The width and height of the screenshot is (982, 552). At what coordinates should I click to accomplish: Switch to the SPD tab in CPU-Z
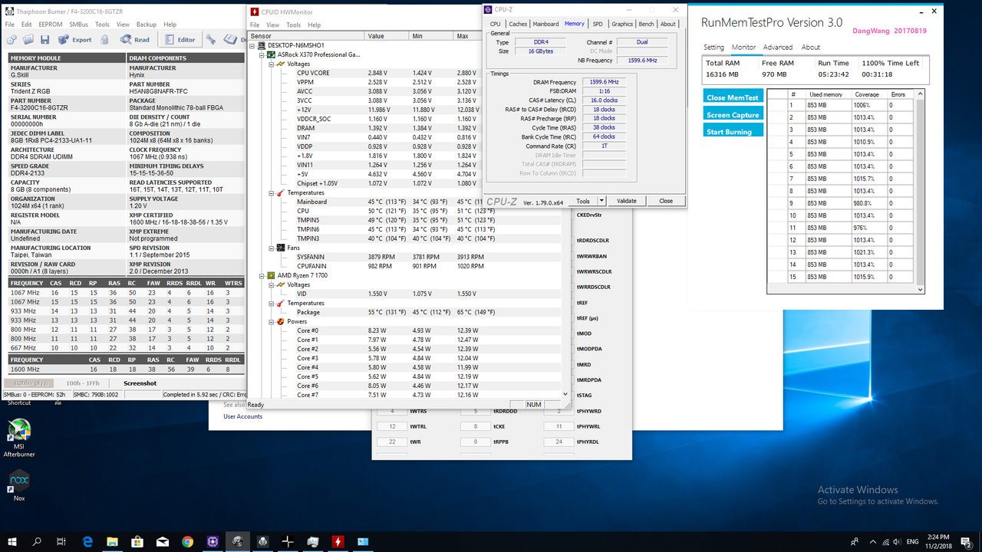598,24
